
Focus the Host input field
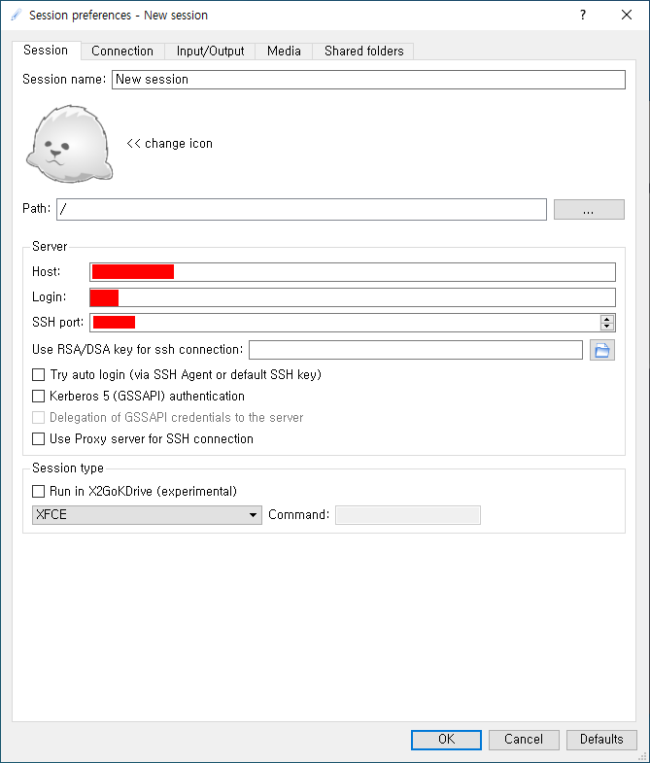coord(353,272)
